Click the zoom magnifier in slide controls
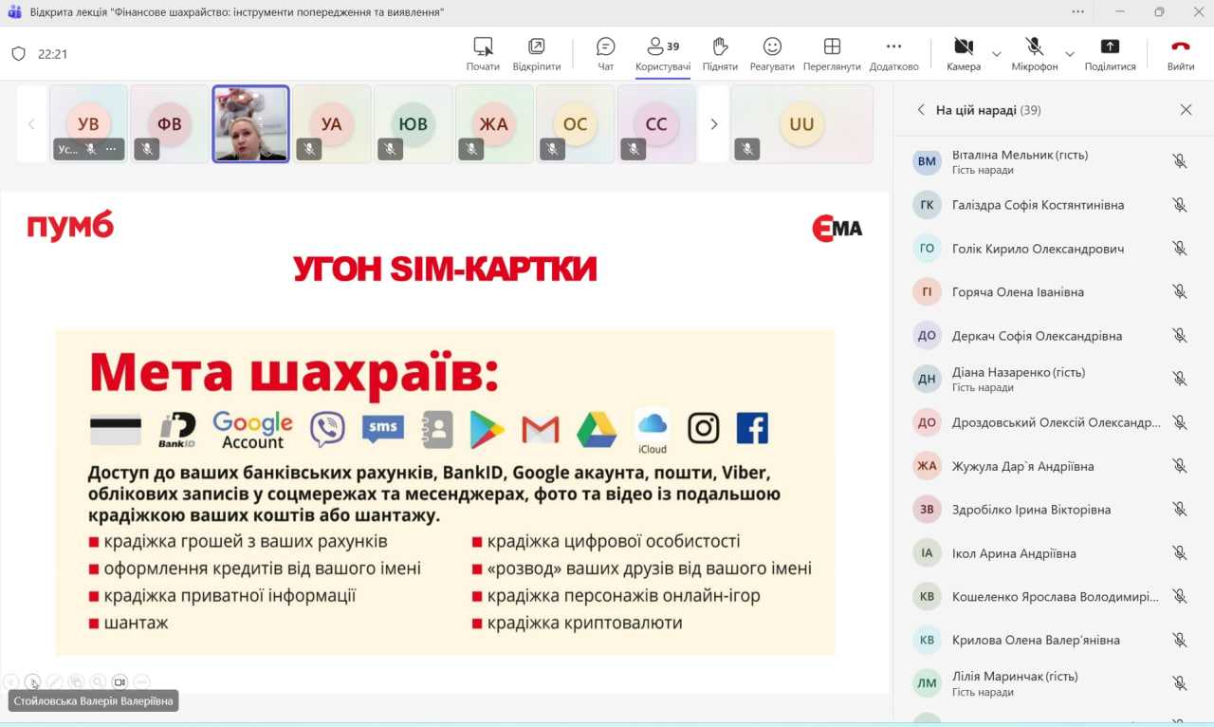Viewport: 1214px width, 727px height. [x=98, y=681]
